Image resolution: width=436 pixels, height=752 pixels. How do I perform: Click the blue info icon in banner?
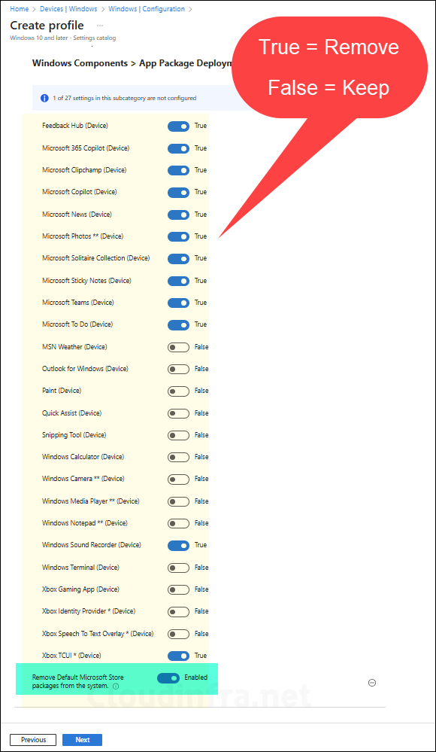[44, 99]
